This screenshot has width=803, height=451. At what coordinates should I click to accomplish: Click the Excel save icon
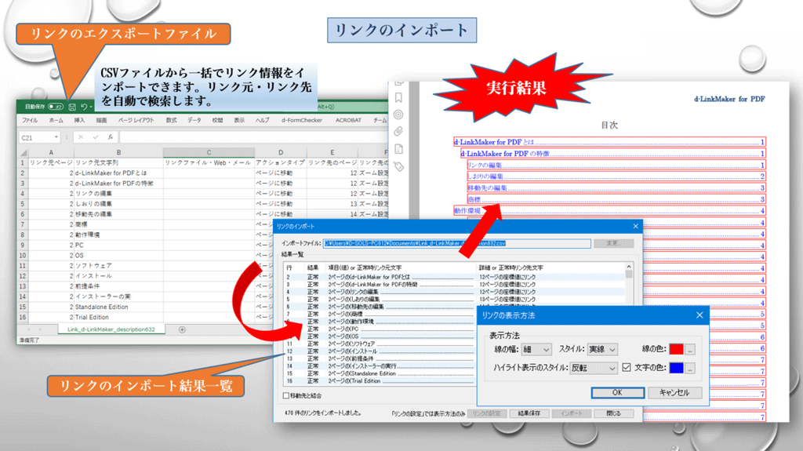click(72, 106)
